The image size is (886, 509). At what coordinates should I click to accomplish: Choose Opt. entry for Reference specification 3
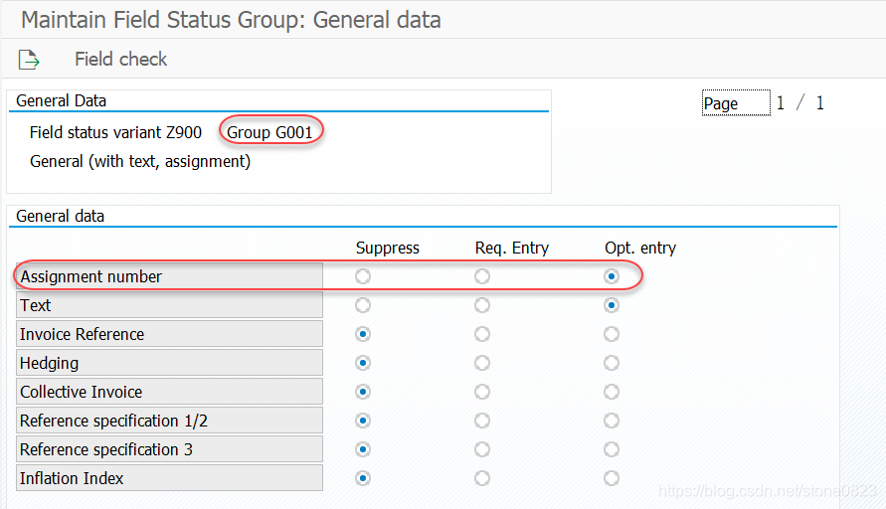(x=612, y=449)
